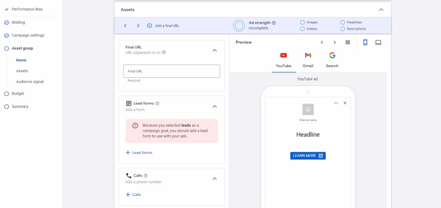
Task: Click Performance Max label in sidebar
Action: (27, 9)
